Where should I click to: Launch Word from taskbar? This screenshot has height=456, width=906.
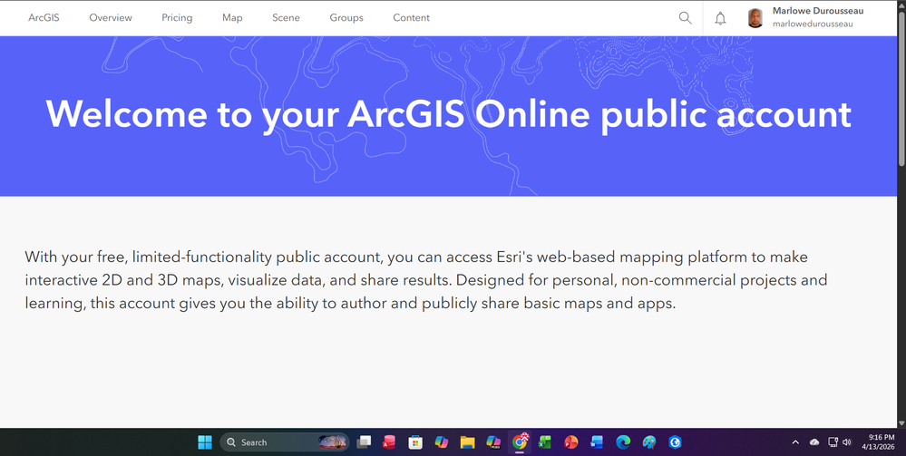597,442
